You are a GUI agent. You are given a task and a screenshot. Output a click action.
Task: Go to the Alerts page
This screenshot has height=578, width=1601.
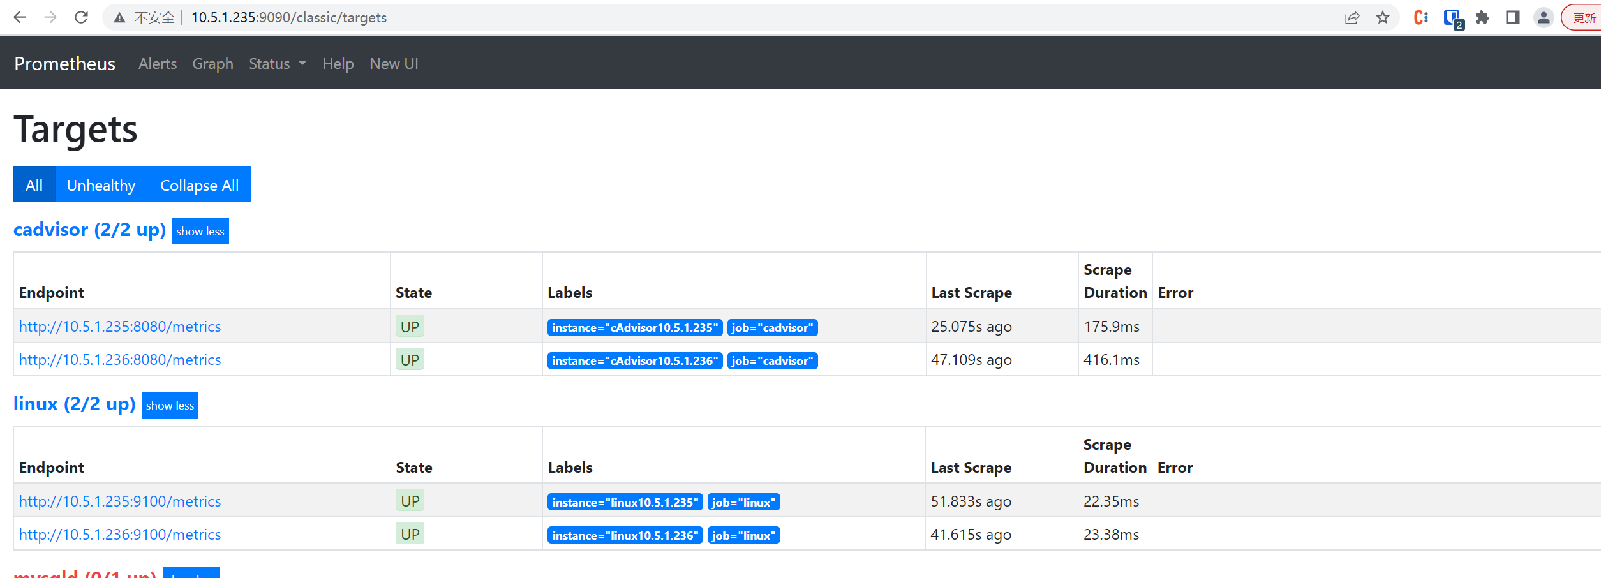(x=158, y=64)
